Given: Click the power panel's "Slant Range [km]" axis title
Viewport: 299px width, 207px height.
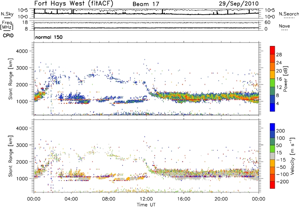Looking at the screenshot, I should [10, 79].
